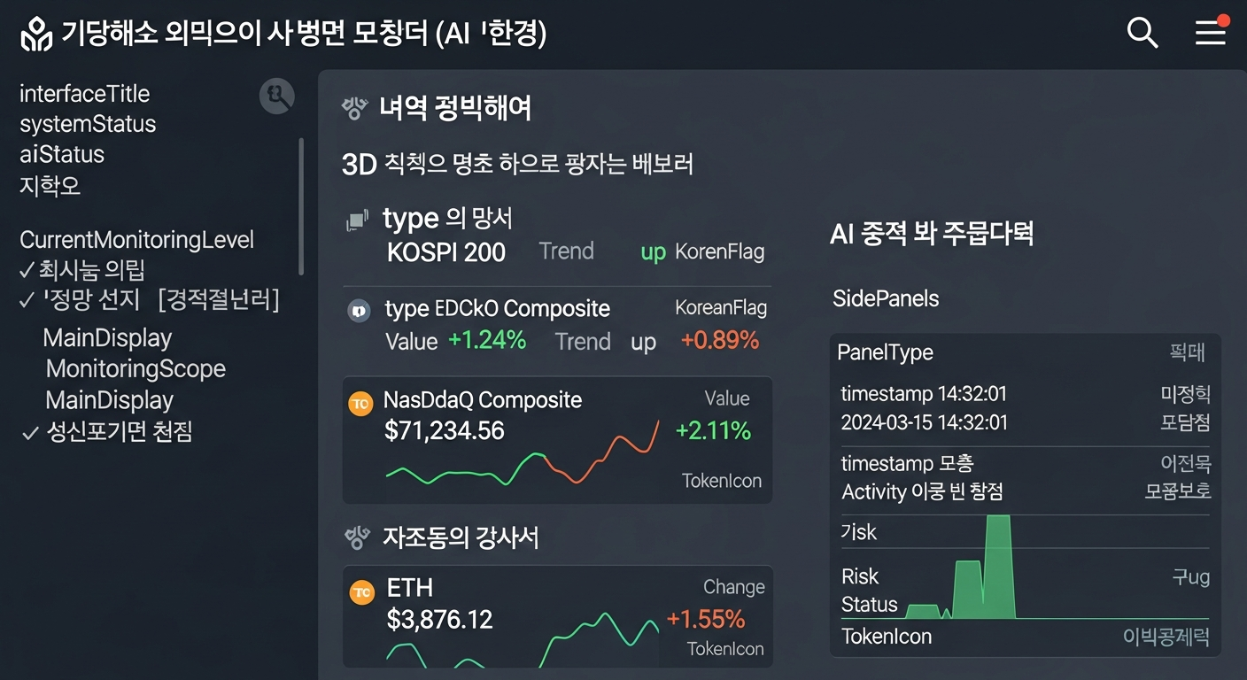Click the orange TC icon beside ETH price

[360, 591]
